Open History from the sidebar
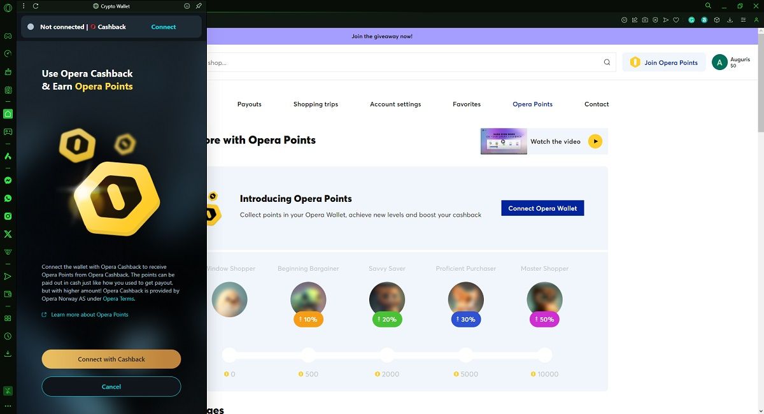Viewport: 764px width, 414px height. (8, 336)
